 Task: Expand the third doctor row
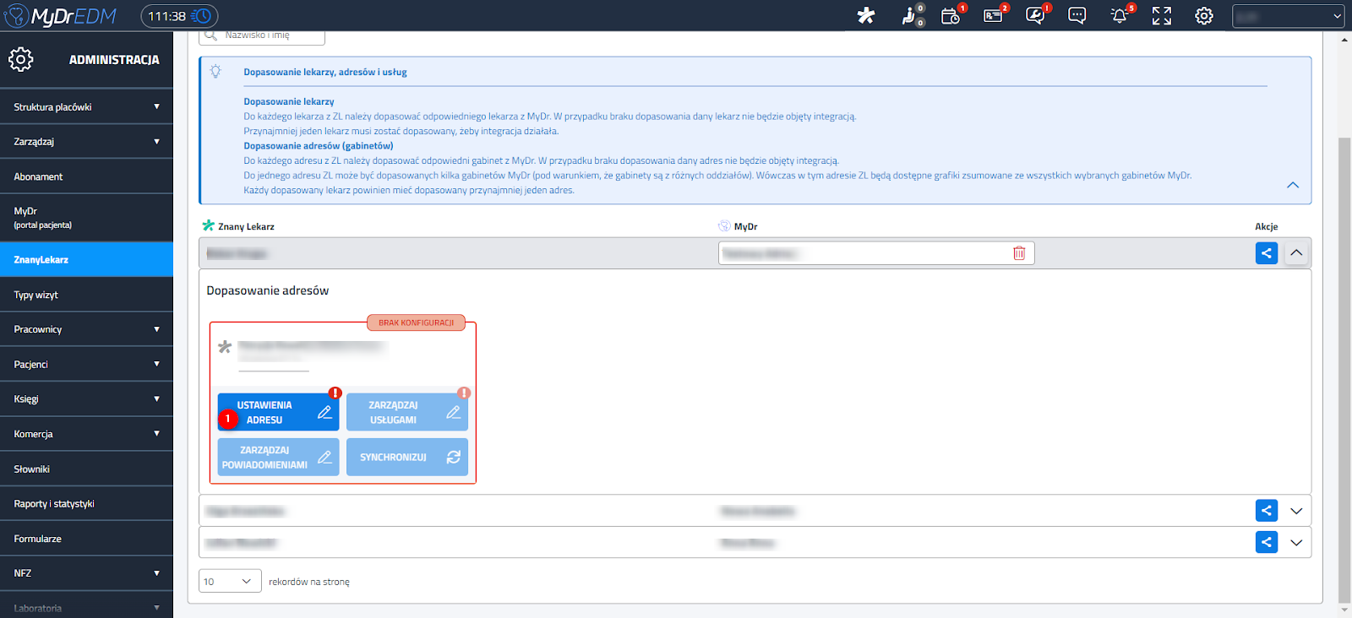pos(1296,542)
